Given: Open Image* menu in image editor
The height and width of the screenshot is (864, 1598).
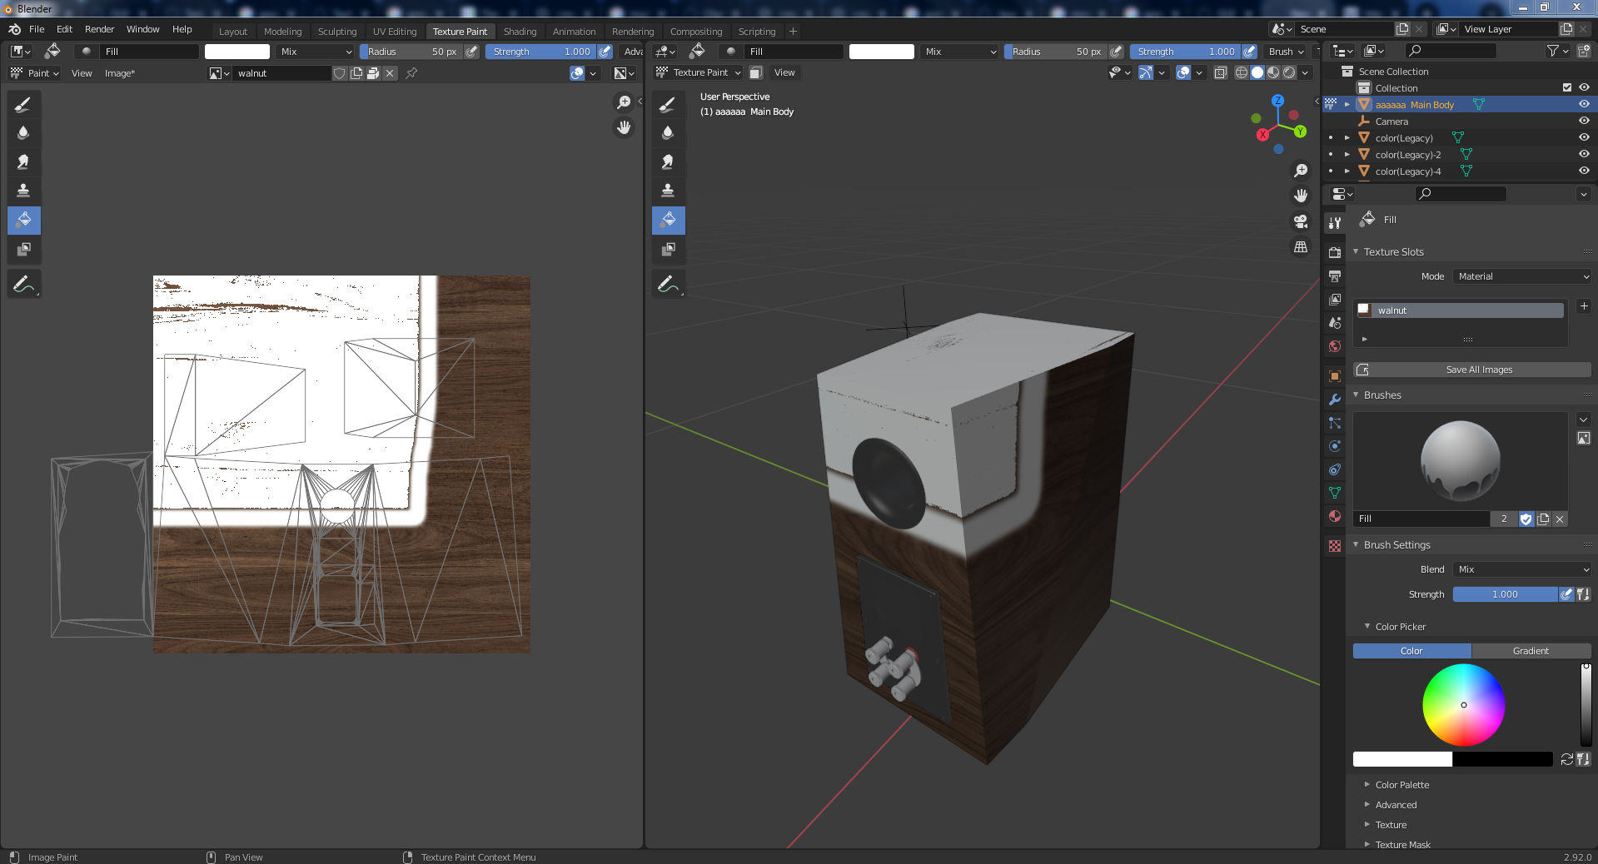Looking at the screenshot, I should (x=120, y=73).
